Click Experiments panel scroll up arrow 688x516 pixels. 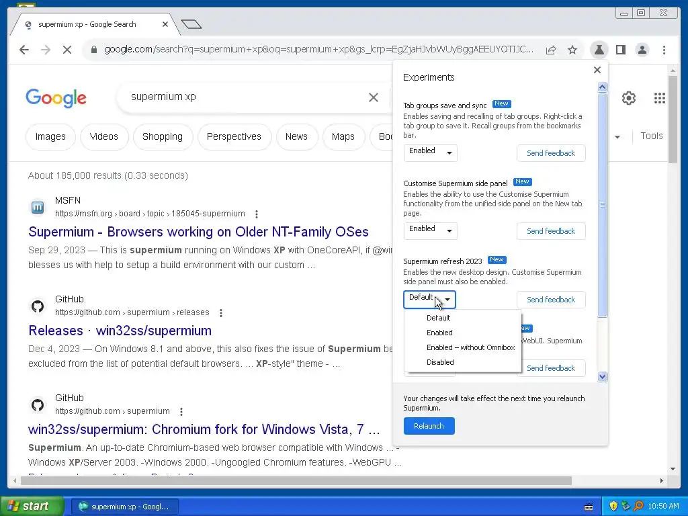coord(603,87)
